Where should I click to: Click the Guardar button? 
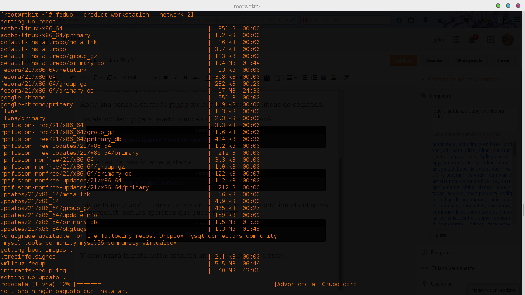[434, 61]
